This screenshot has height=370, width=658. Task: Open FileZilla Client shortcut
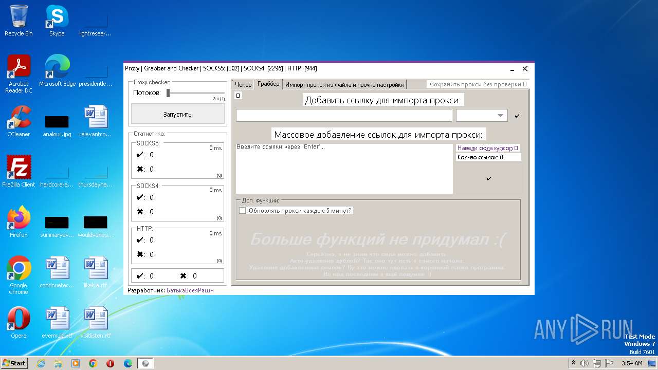(19, 171)
